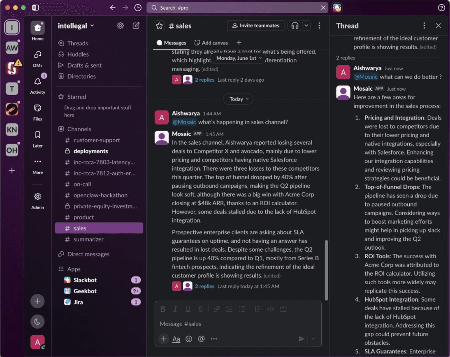Viewport: 450px width, 357px height.
Task: Open the help question mark icon
Action: pyautogui.click(x=441, y=8)
